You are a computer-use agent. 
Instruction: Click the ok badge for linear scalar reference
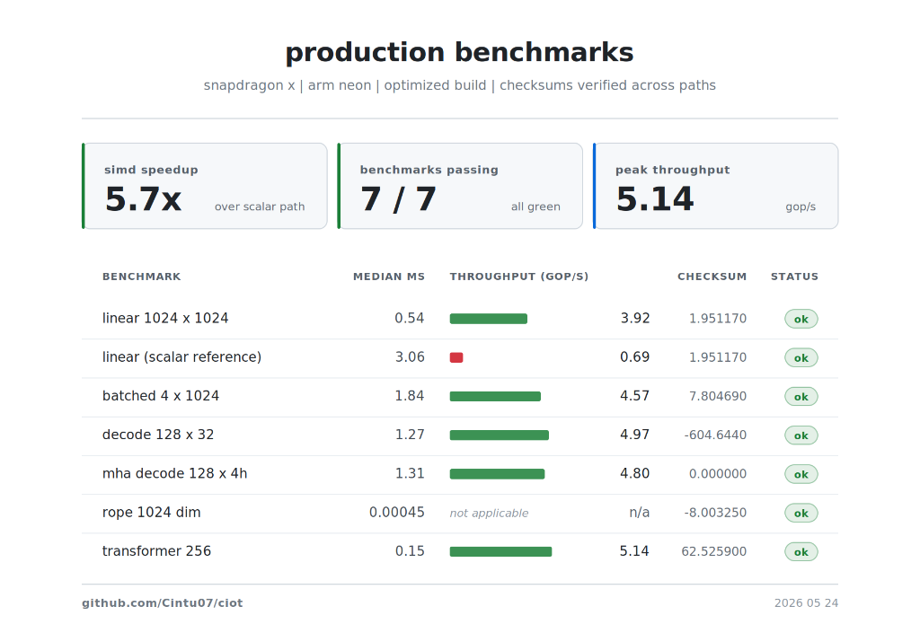coord(801,357)
